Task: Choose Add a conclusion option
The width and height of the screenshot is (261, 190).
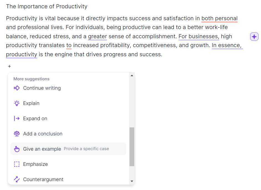Action: point(43,134)
